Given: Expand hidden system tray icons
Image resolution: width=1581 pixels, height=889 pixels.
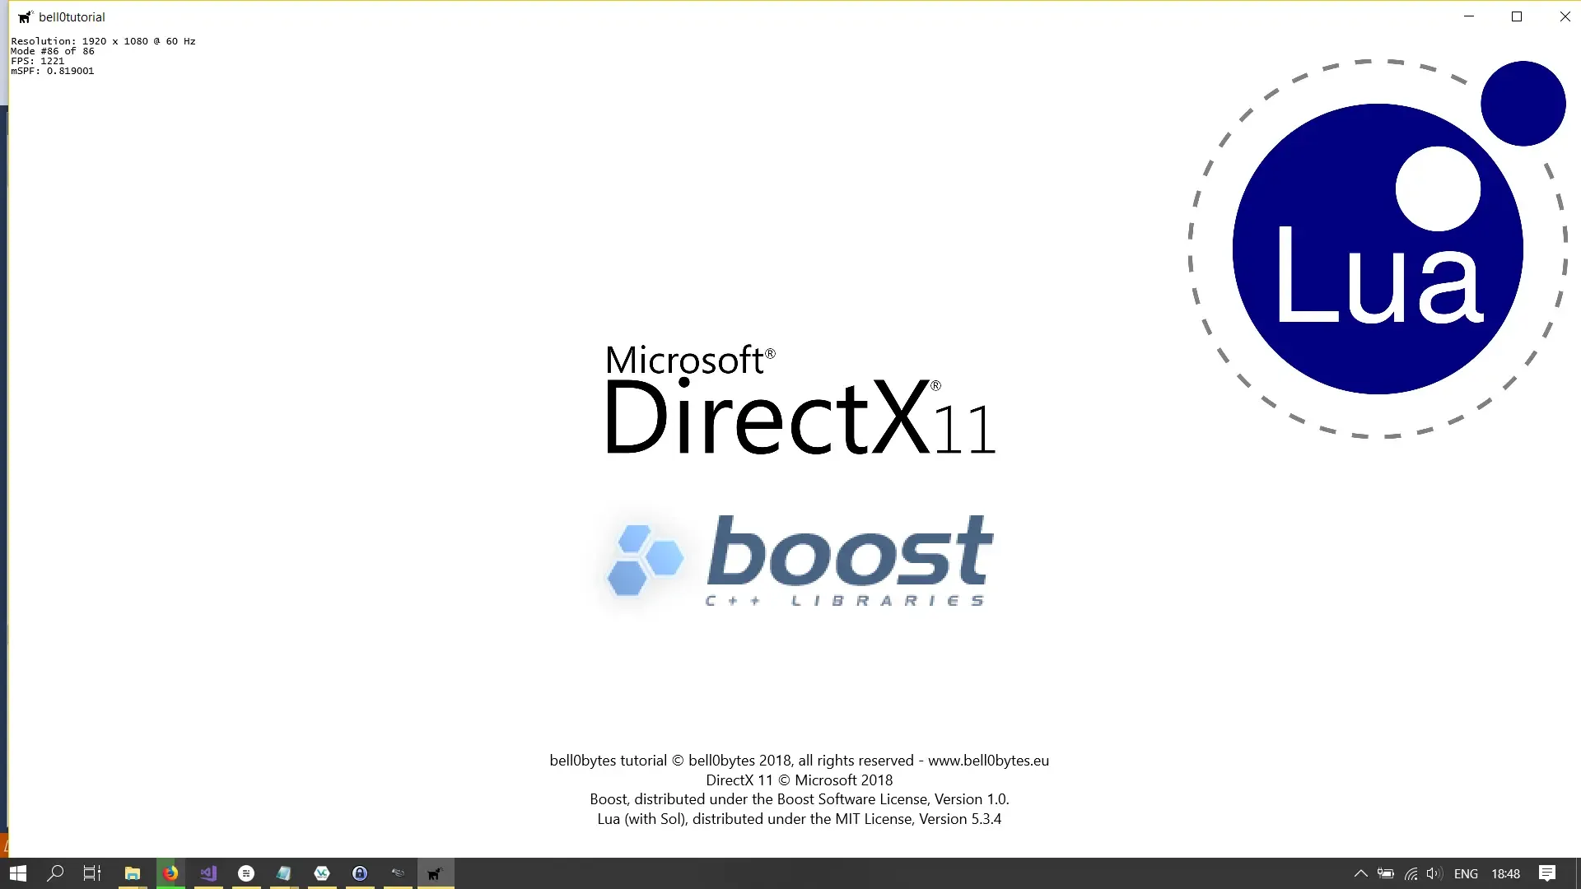Looking at the screenshot, I should click(1360, 873).
